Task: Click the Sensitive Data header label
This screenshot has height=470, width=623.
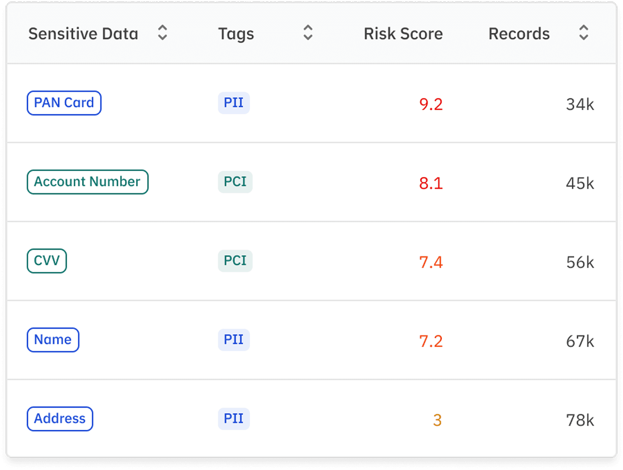Action: [83, 34]
